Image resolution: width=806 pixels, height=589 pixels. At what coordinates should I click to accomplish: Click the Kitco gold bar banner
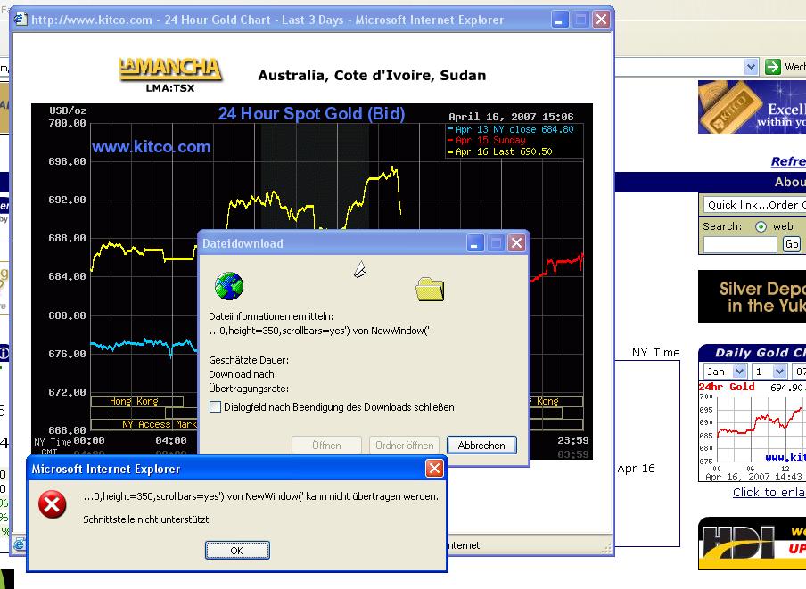(x=751, y=107)
